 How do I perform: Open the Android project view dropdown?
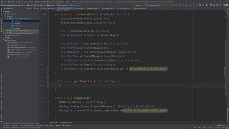pyautogui.click(x=8, y=9)
